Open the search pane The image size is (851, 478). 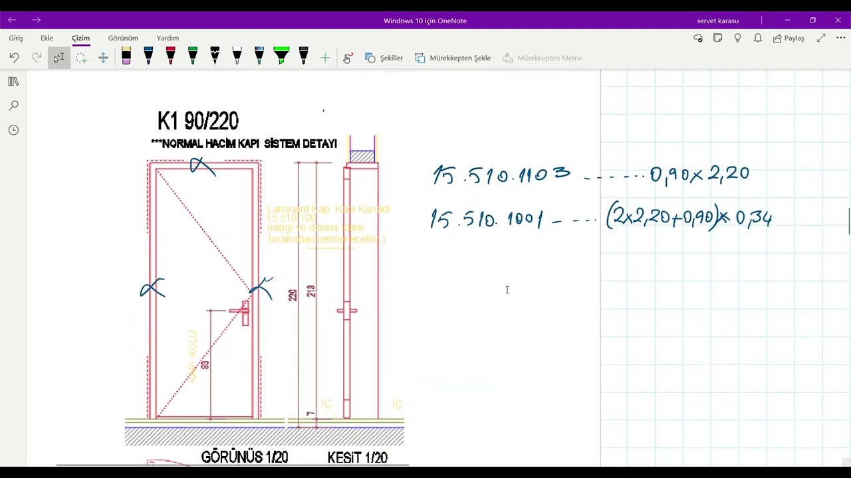pyautogui.click(x=13, y=106)
